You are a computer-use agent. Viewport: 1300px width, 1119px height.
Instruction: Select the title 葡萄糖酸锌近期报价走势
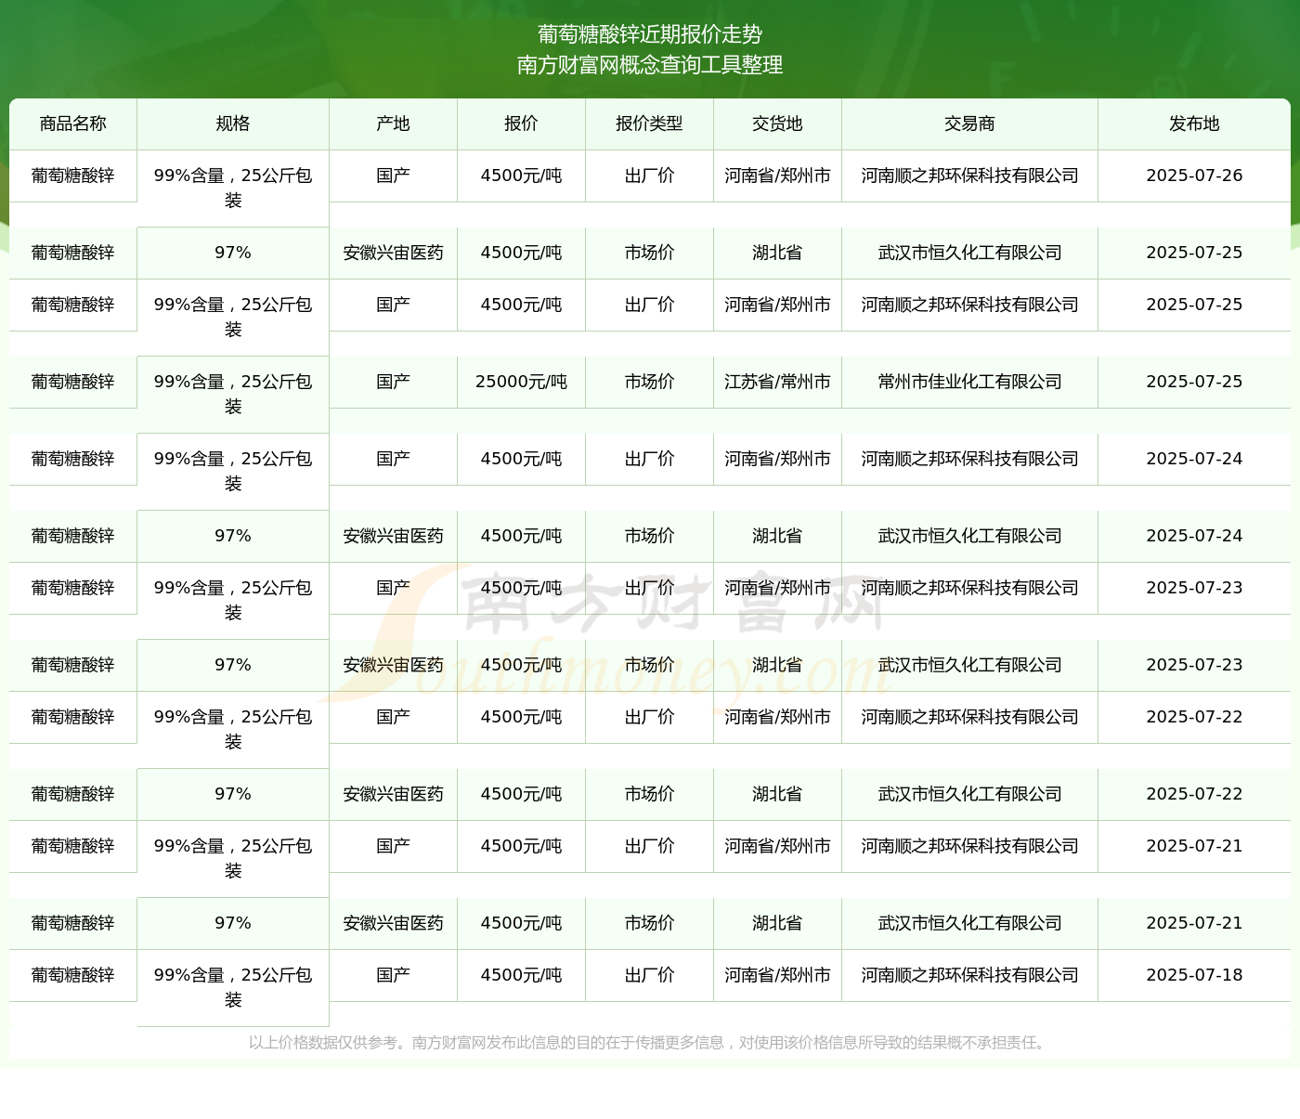650,34
